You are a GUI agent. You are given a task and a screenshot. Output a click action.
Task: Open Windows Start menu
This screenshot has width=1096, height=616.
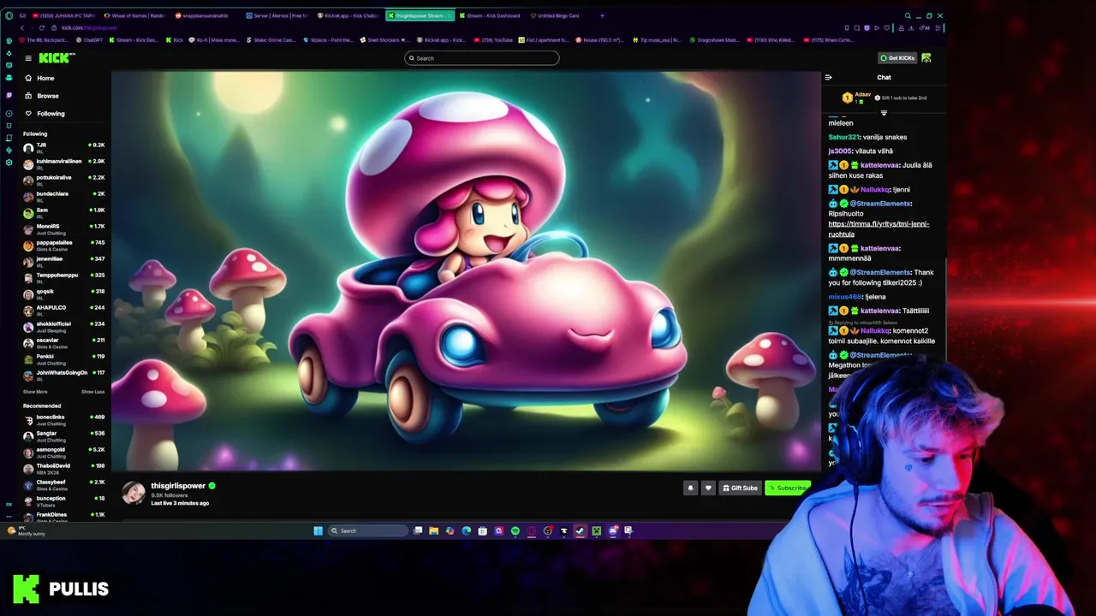pyautogui.click(x=318, y=530)
